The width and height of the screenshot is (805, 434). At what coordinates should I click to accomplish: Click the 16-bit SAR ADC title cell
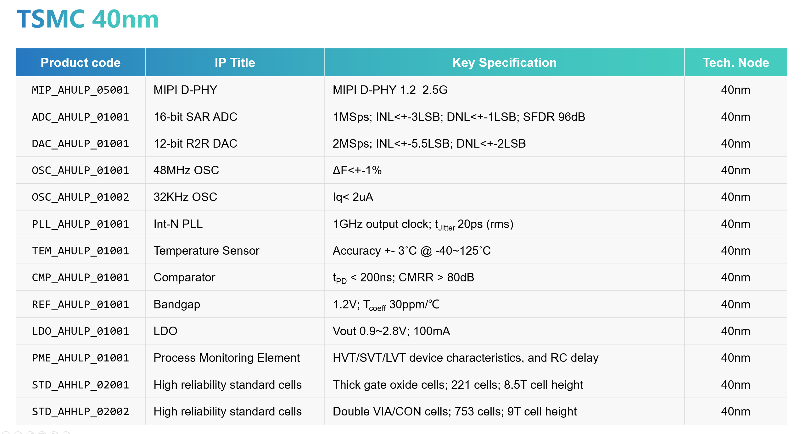point(195,117)
